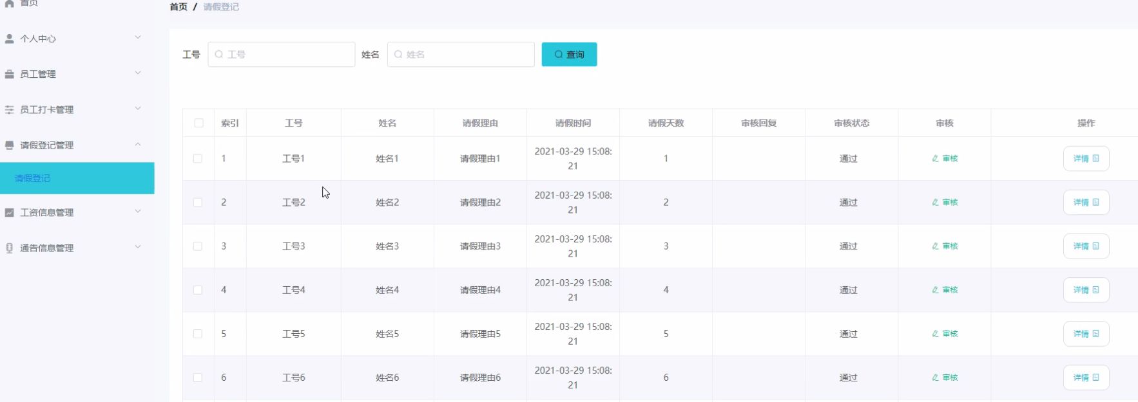Click cell 姓名2
Viewport: 1138px width, 402px height.
[x=387, y=202]
